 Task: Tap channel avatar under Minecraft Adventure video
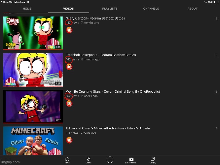(x=69, y=140)
